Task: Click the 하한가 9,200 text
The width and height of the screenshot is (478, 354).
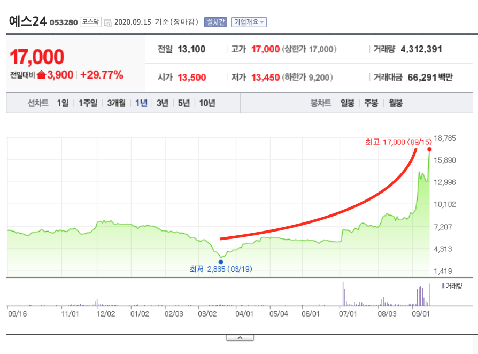Action: [x=307, y=78]
